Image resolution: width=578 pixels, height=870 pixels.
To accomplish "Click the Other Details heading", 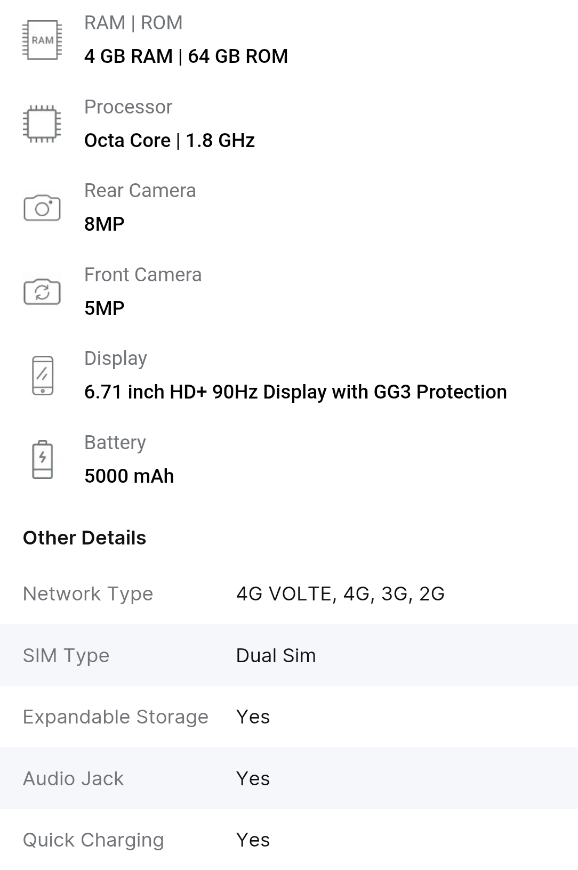I will coord(84,538).
